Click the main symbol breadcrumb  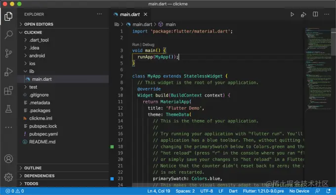(170, 24)
